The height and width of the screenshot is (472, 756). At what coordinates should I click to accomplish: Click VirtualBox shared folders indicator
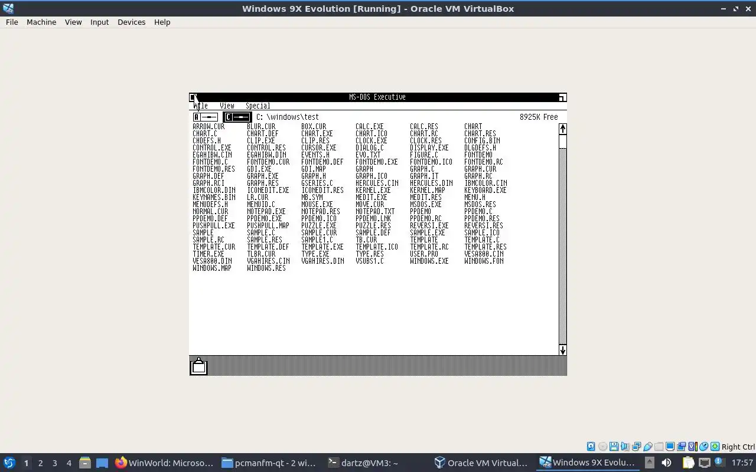(659, 447)
